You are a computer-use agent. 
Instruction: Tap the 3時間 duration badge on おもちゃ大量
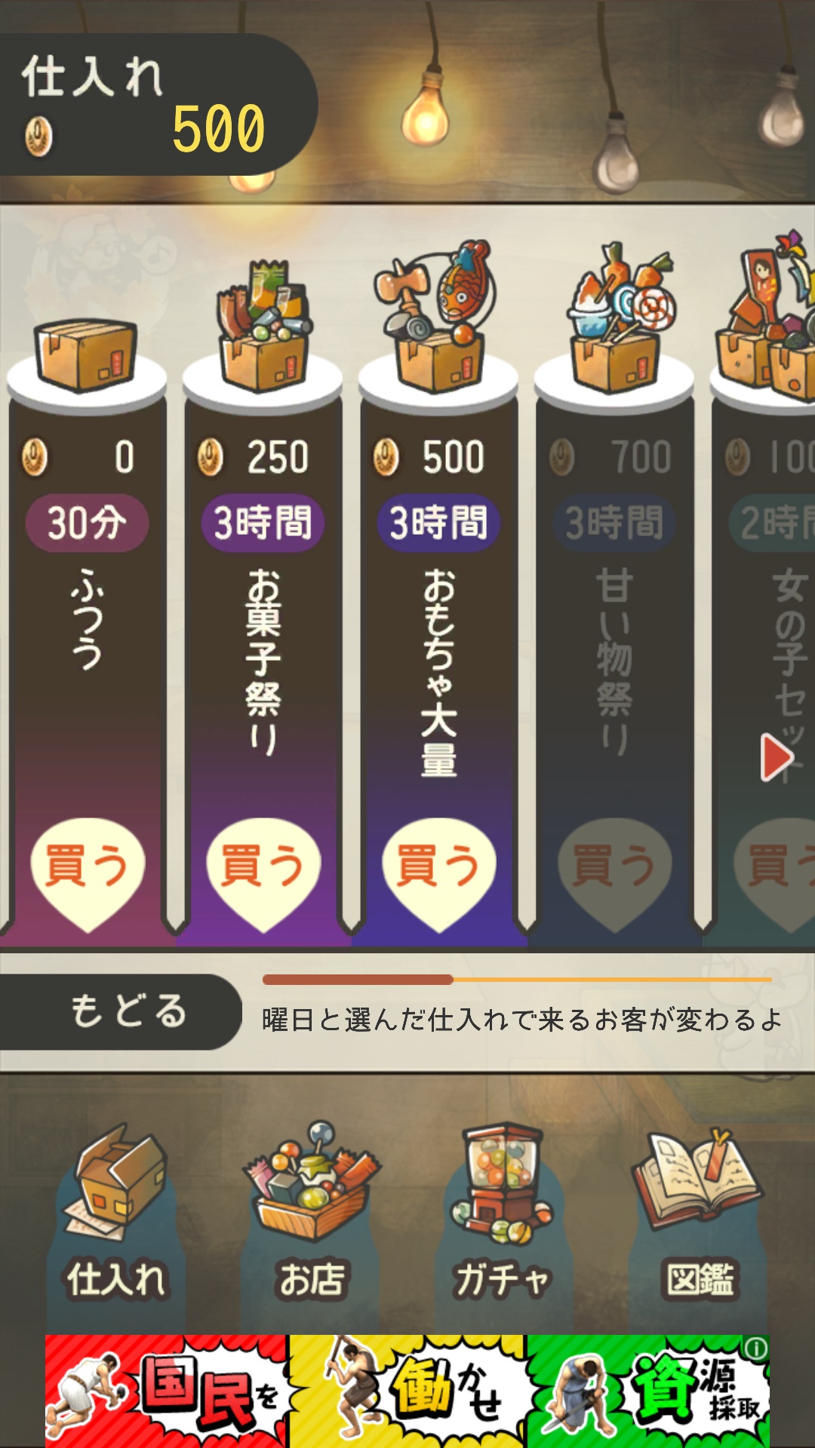click(438, 523)
